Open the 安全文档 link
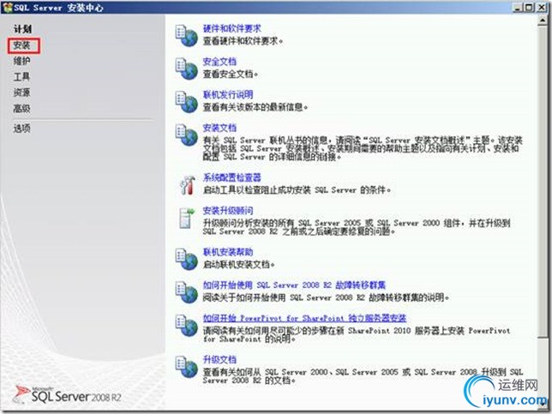Screen dimensions: 552x414 click(x=219, y=62)
